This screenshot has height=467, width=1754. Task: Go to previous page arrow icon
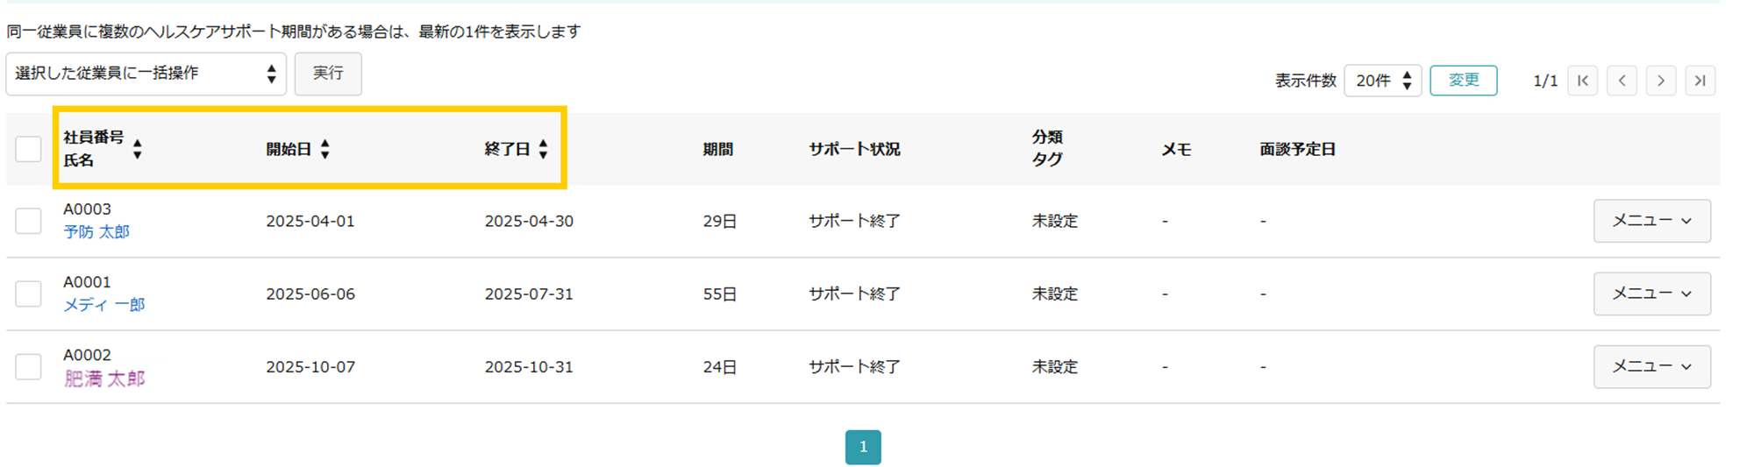pos(1622,81)
